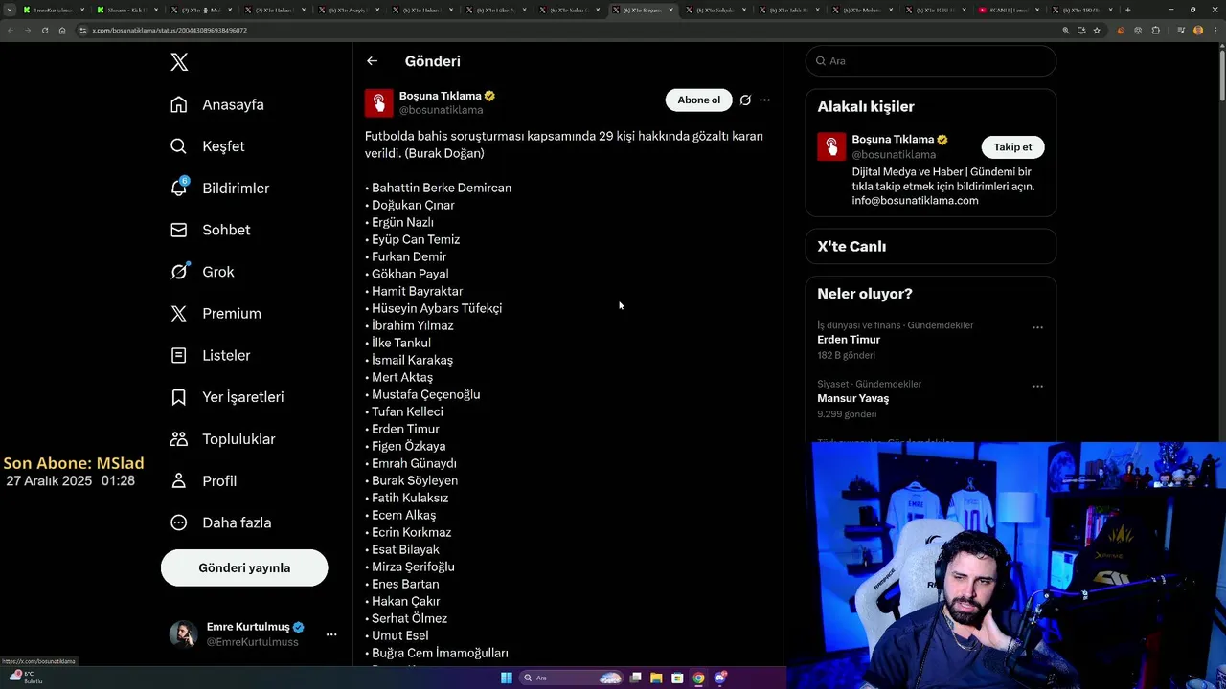The image size is (1226, 689).
Task: Click Gönderi yayınla button
Action: tap(244, 567)
